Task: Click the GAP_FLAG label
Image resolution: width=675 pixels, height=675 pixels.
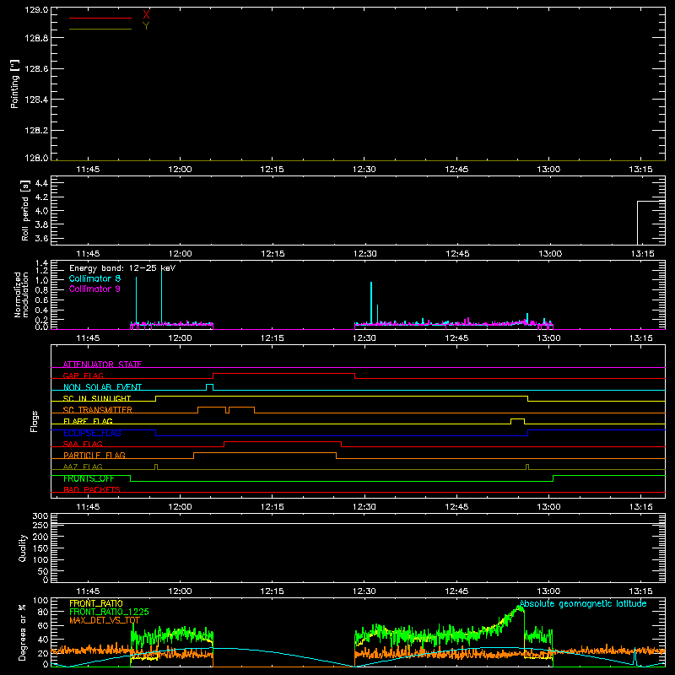Action: [x=83, y=375]
